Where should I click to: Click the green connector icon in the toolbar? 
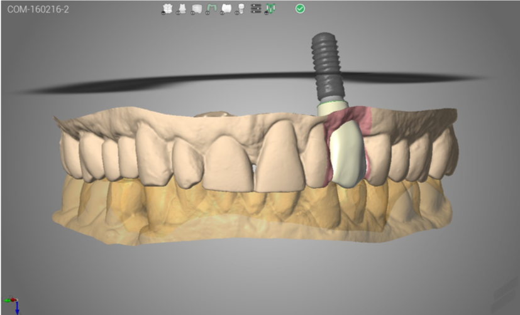click(x=270, y=9)
